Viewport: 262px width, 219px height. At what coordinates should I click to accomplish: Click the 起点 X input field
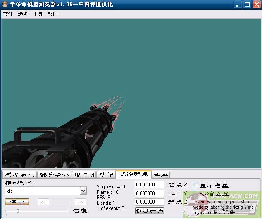[x=150, y=185]
